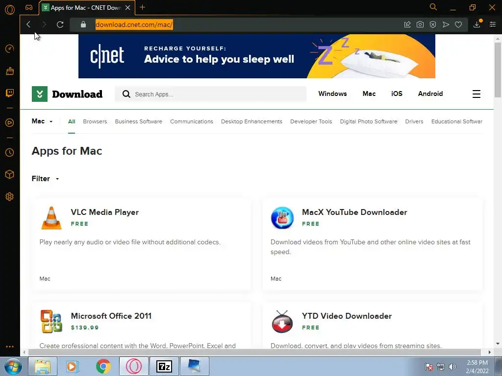Select the Digital Photo Software category
This screenshot has height=376, width=502.
(369, 121)
